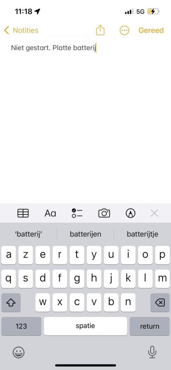This screenshot has height=370, width=171.
Task: Close the formatting toolbar with X
Action: tap(154, 213)
